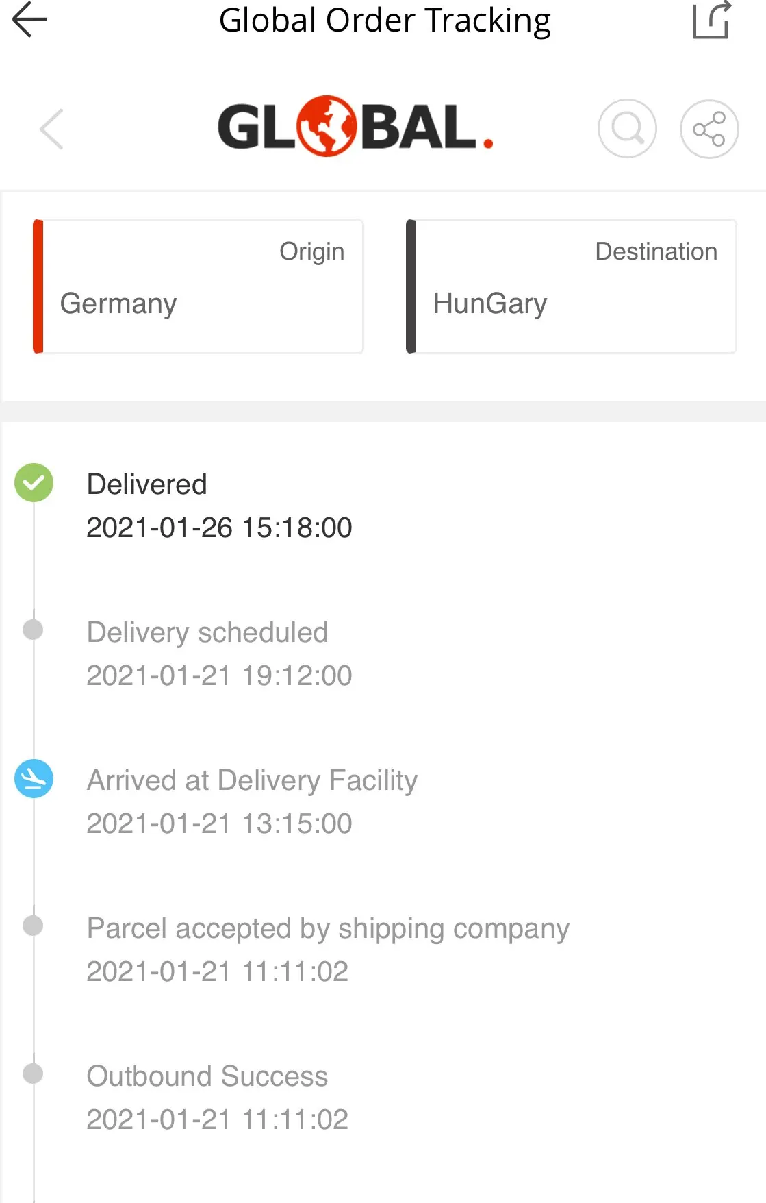
Task: Tap the Global Order Tracking title
Action: pyautogui.click(x=385, y=21)
